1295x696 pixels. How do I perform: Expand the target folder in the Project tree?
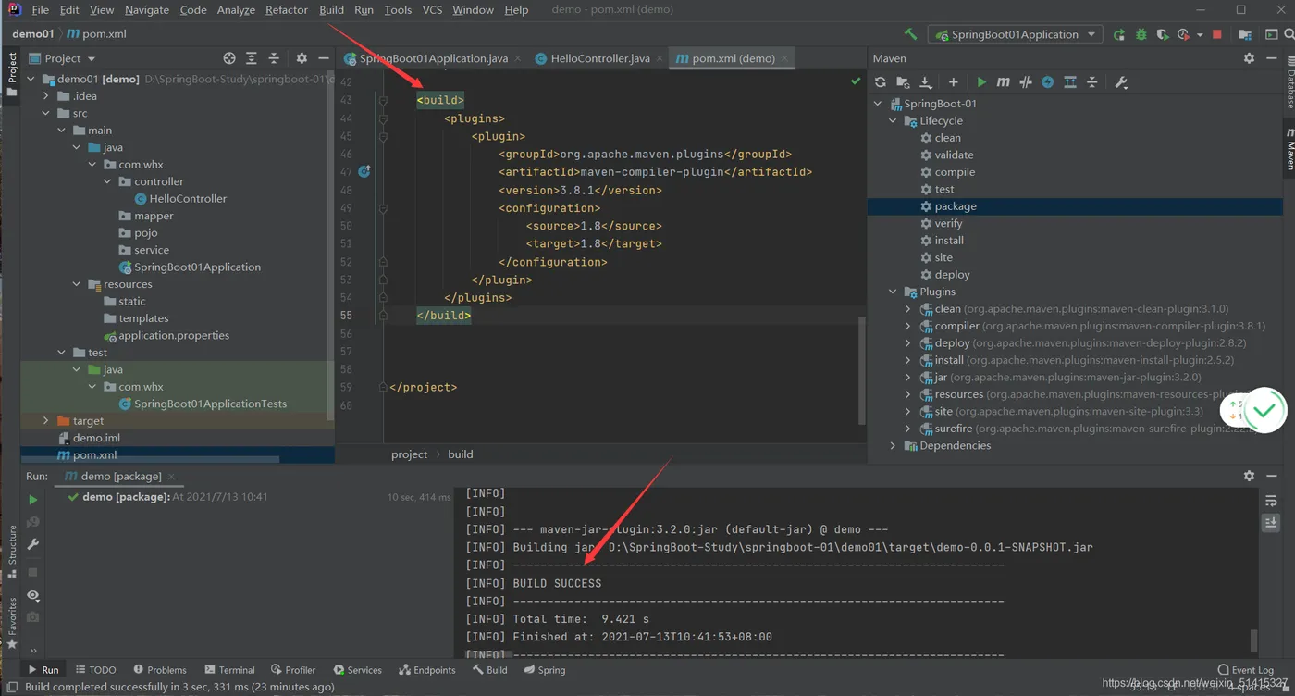[x=46, y=421]
